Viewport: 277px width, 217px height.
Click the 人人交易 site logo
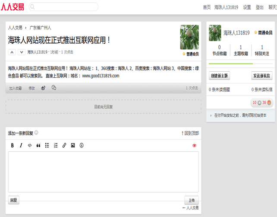pyautogui.click(x=13, y=7)
